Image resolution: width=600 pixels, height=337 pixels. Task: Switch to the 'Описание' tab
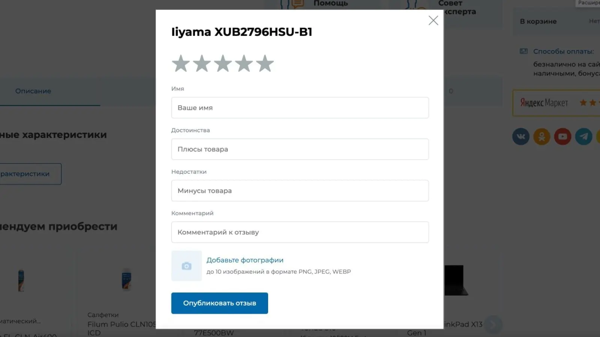pyautogui.click(x=33, y=91)
